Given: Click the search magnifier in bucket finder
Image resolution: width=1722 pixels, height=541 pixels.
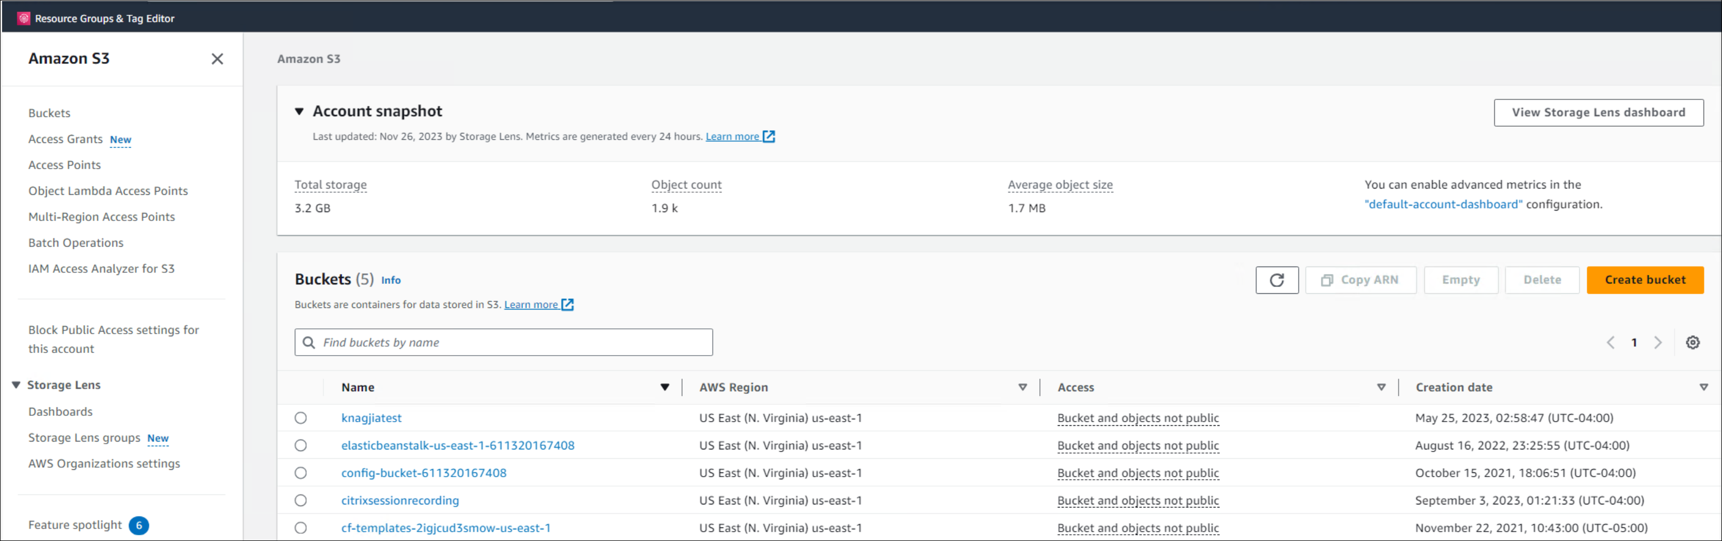Looking at the screenshot, I should (308, 342).
